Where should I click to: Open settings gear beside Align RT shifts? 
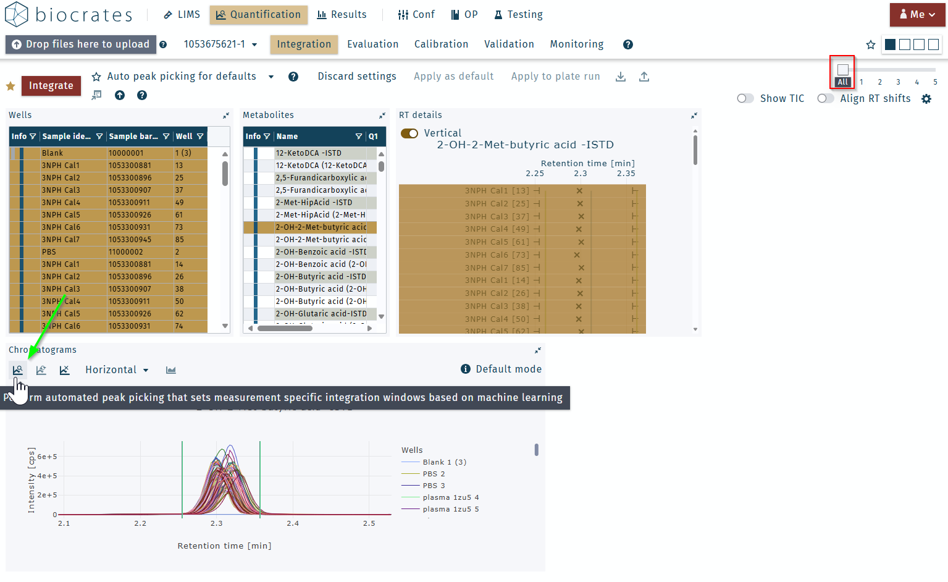pyautogui.click(x=926, y=99)
